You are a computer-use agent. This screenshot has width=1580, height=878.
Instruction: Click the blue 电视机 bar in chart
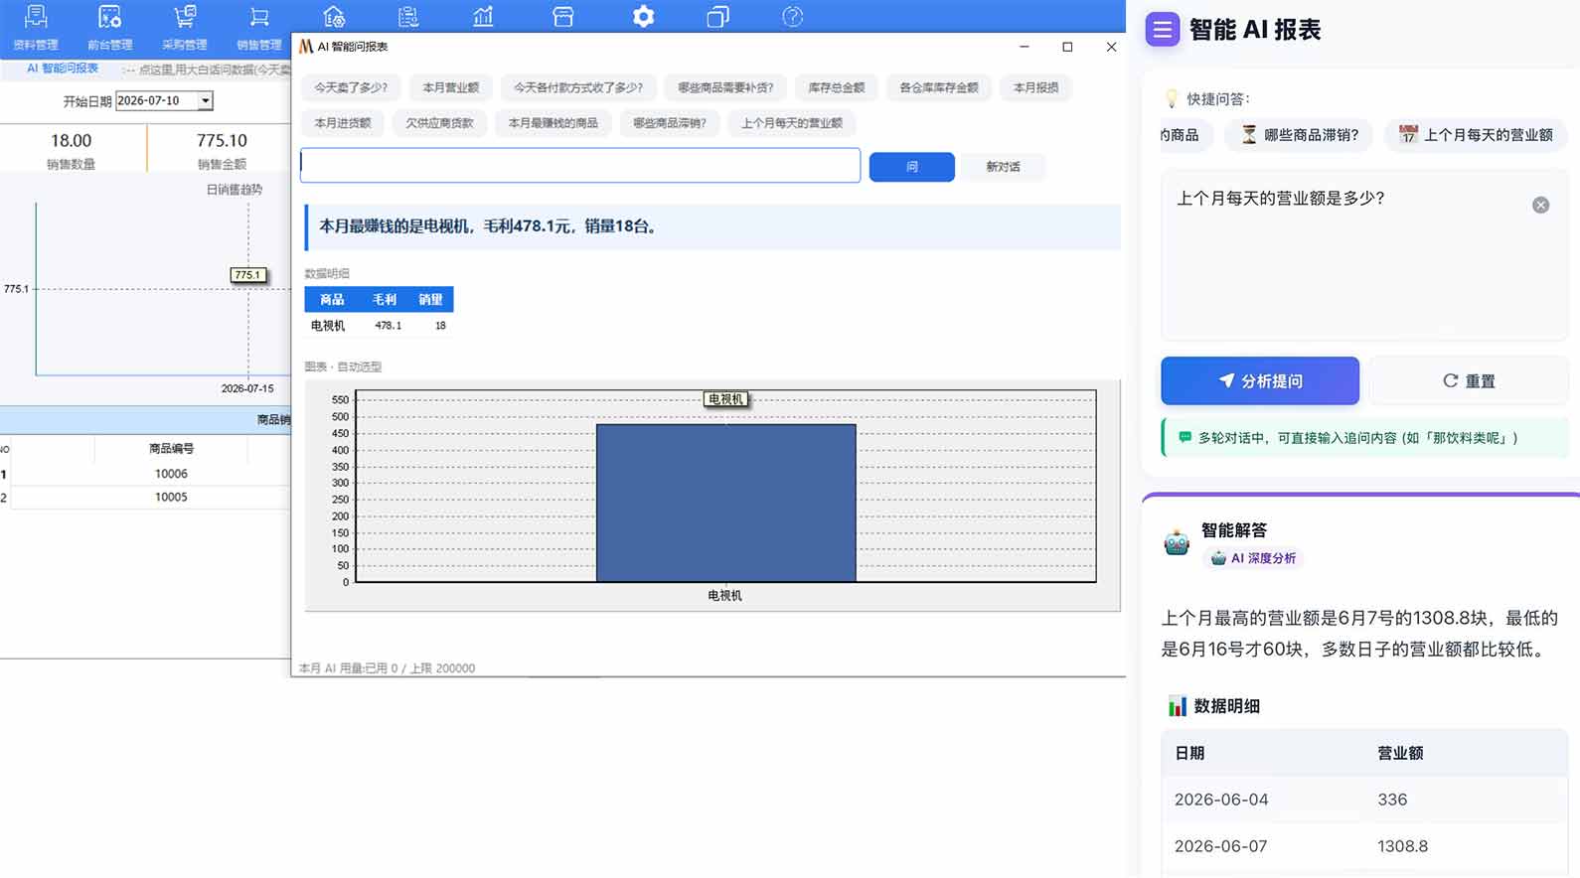click(x=725, y=503)
